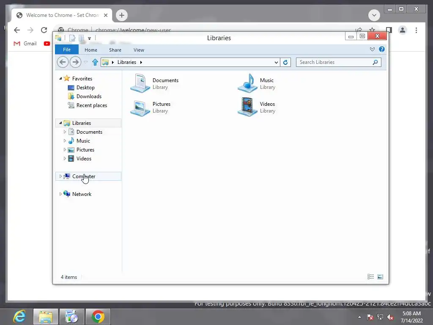This screenshot has width=433, height=325.
Task: Click the magnifier in Search Libraries box
Action: (x=375, y=62)
